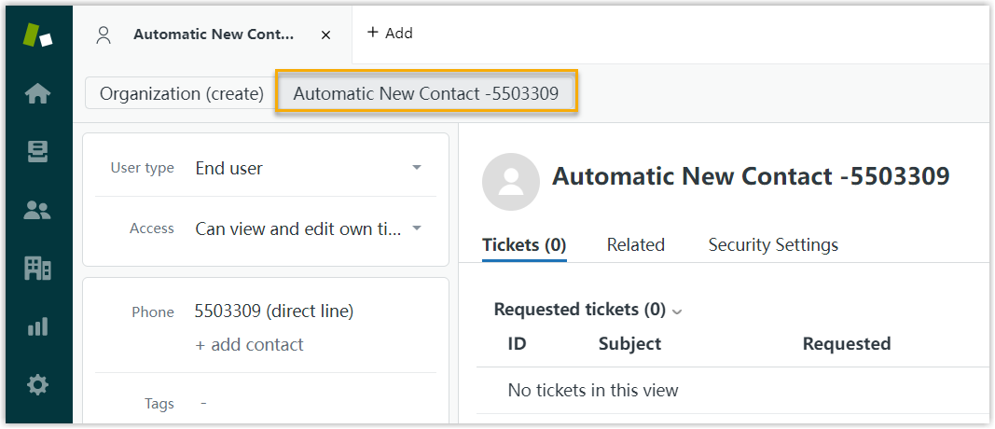This screenshot has height=429, width=995.
Task: Open the Admin gear icon
Action: [x=37, y=384]
